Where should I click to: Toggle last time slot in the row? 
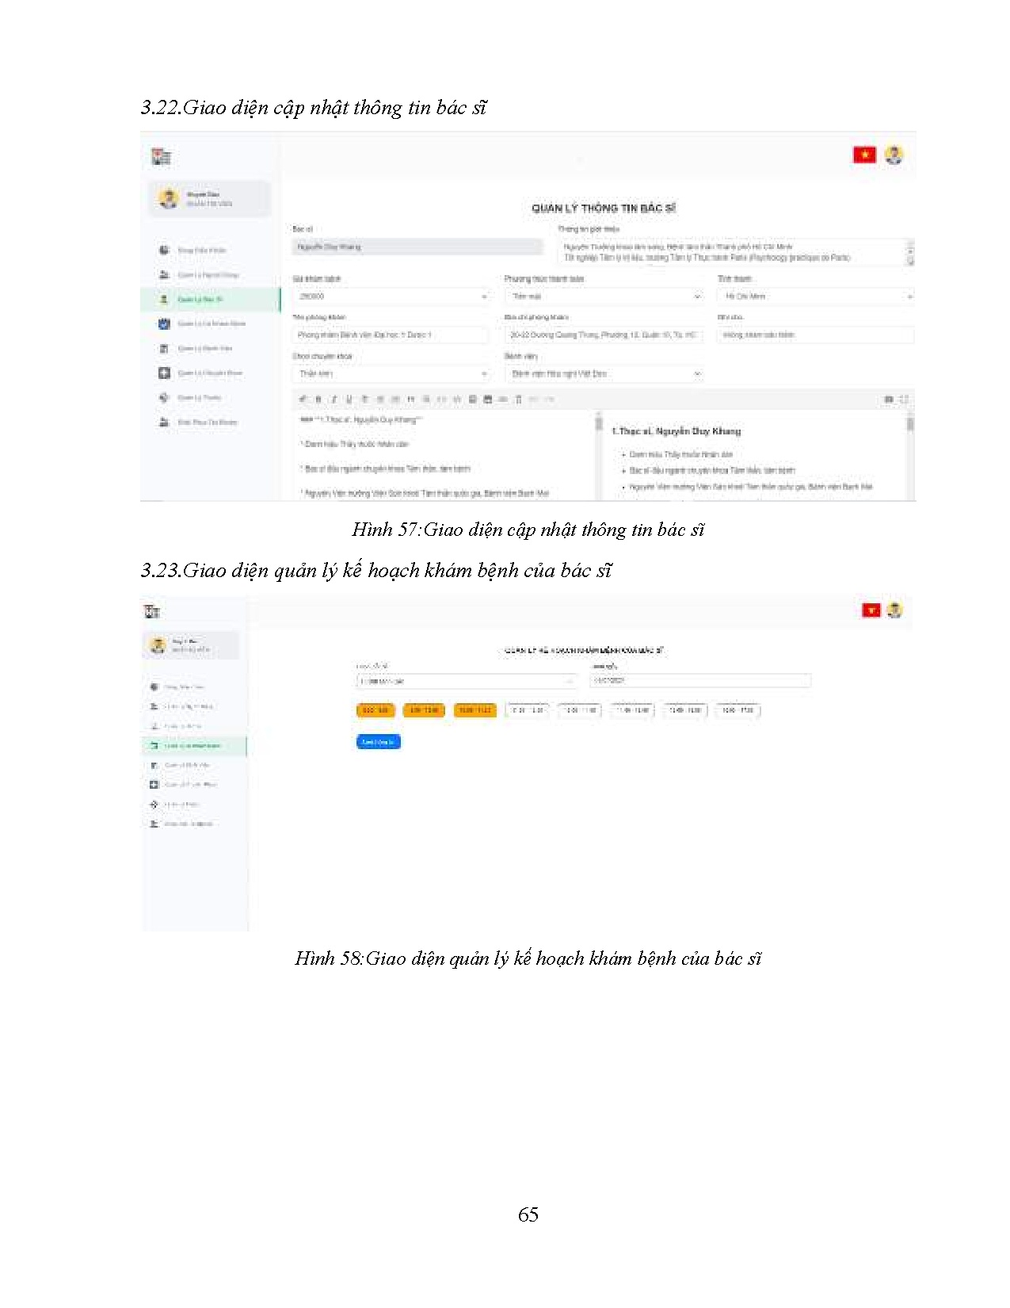point(738,710)
